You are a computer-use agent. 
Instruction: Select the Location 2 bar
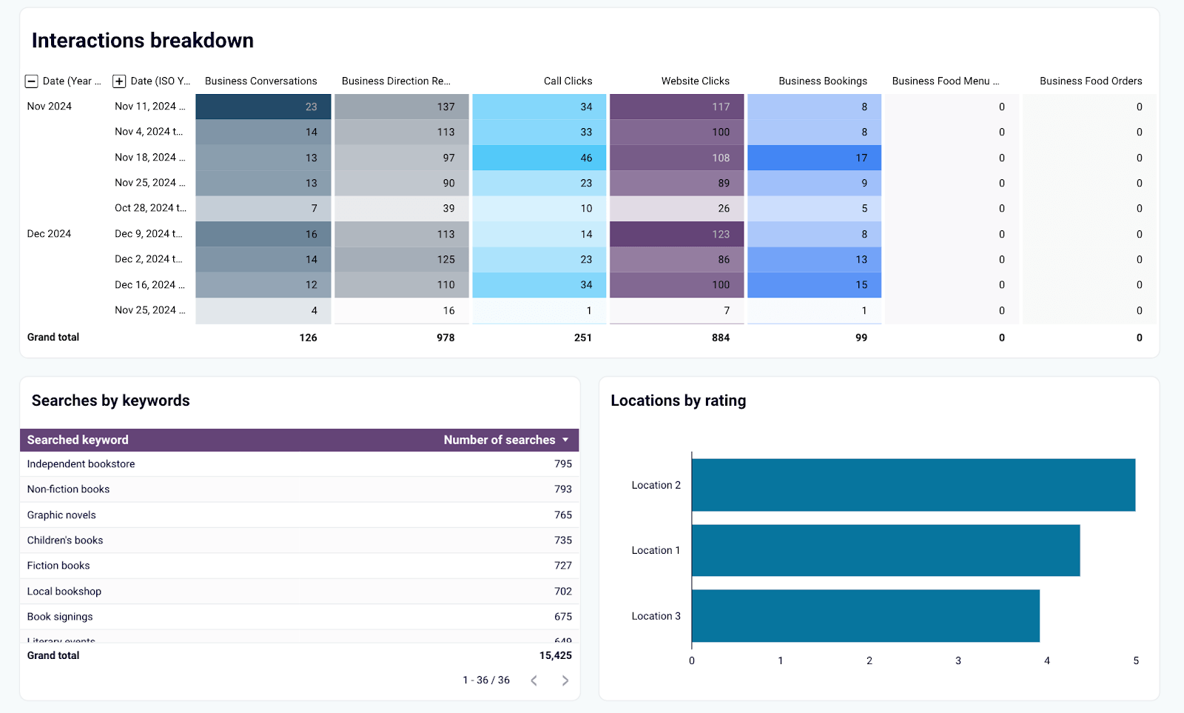913,485
